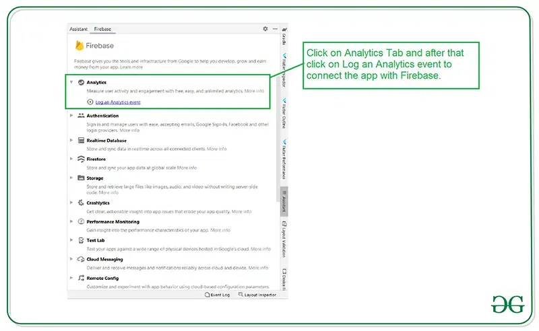This screenshot has width=539, height=331.
Task: Expand the Storage section arrow
Action: [71, 178]
